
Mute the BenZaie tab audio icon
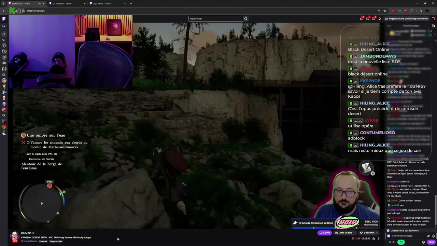coord(40,3)
